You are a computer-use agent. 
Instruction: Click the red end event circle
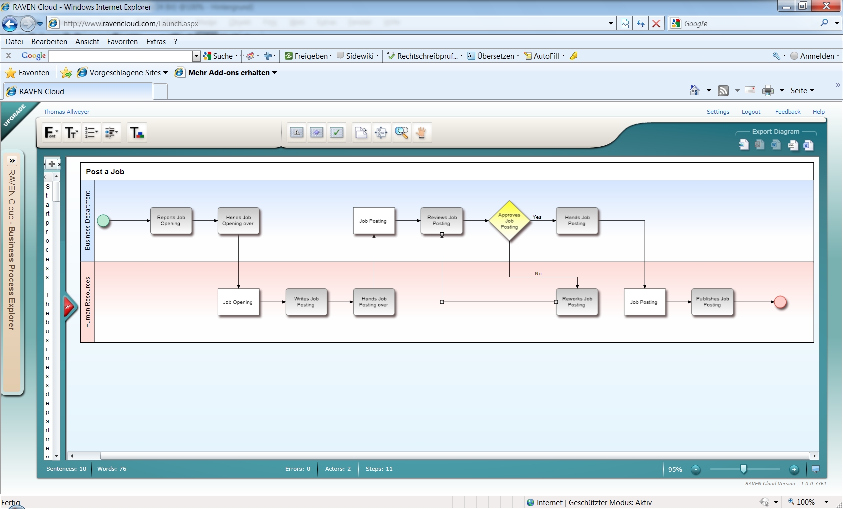[x=780, y=302]
